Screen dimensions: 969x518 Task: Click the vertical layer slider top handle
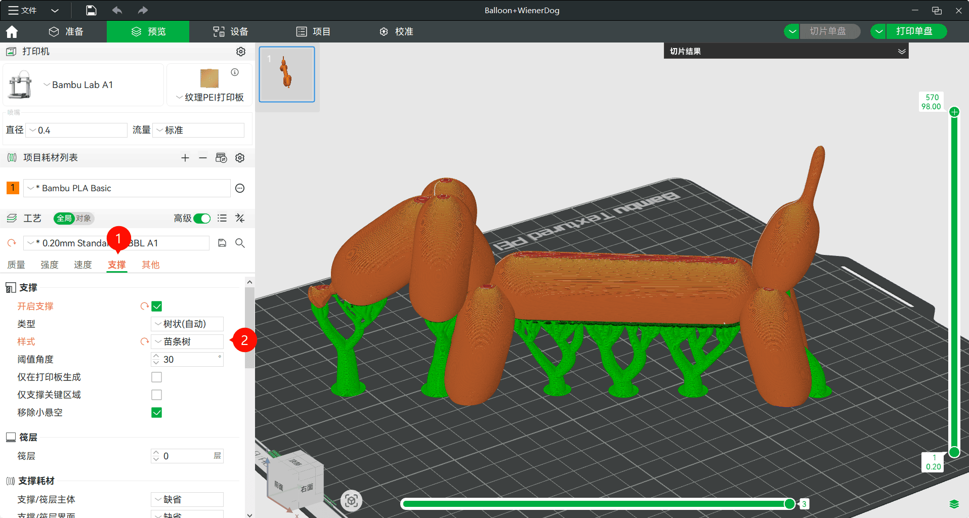954,112
